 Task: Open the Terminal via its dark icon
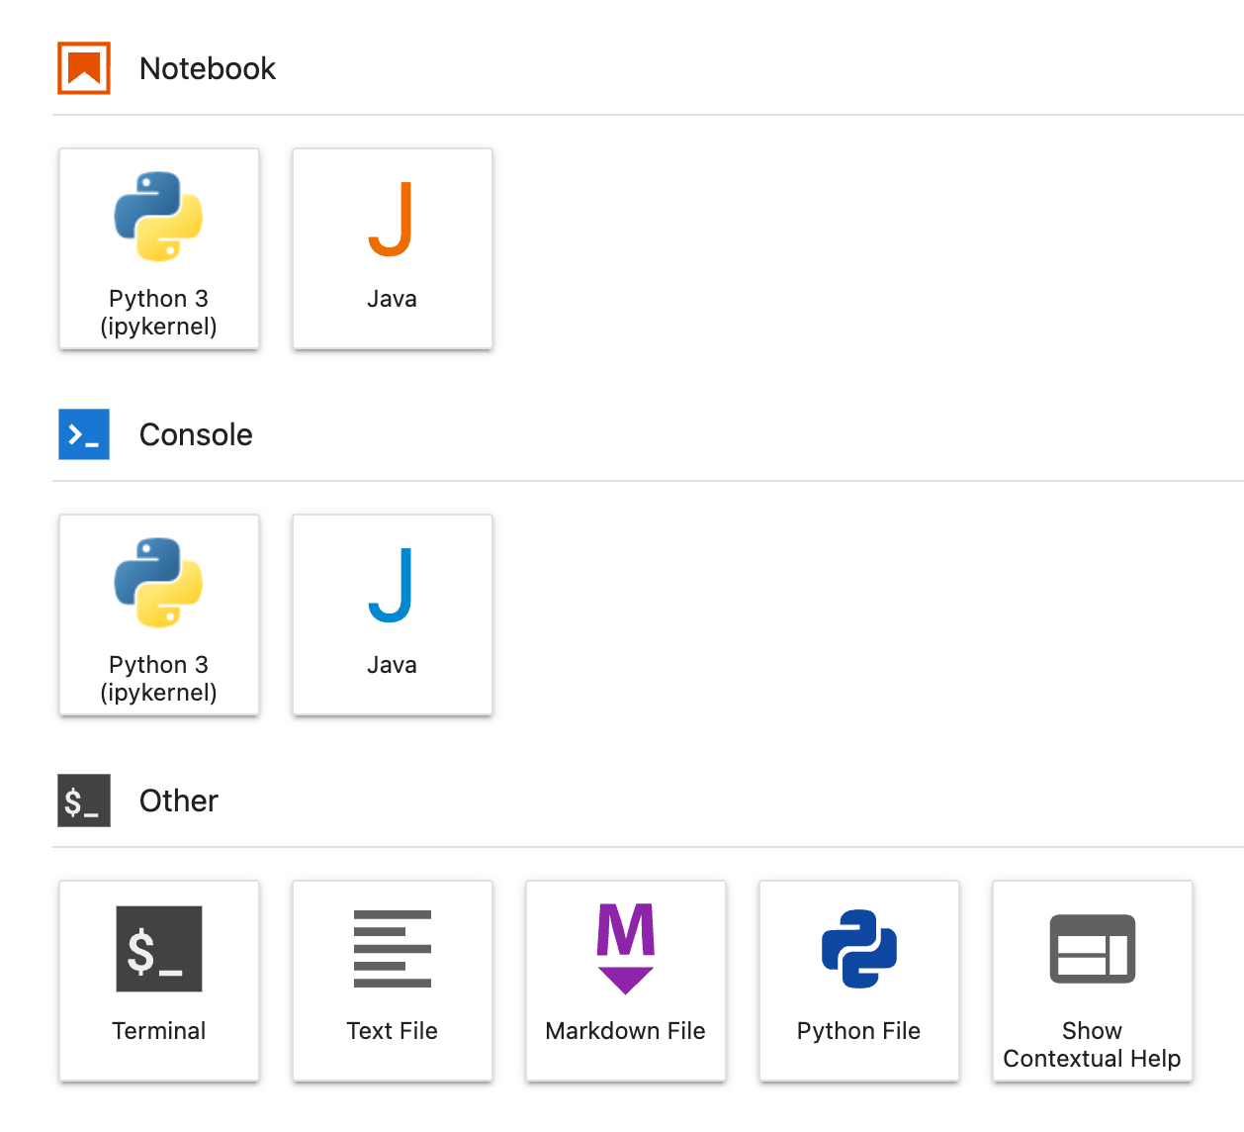coord(158,949)
